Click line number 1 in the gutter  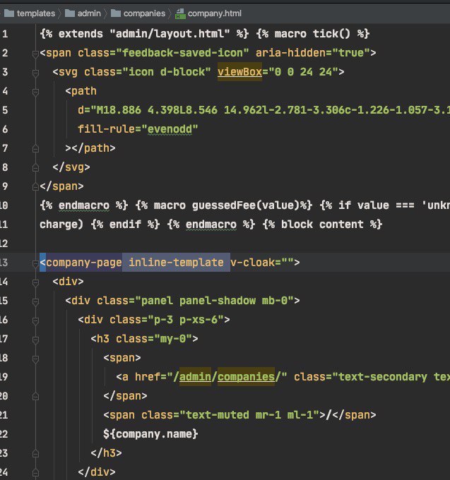[x=5, y=34]
